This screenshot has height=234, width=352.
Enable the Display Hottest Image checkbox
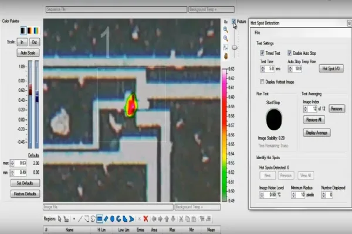pos(262,82)
